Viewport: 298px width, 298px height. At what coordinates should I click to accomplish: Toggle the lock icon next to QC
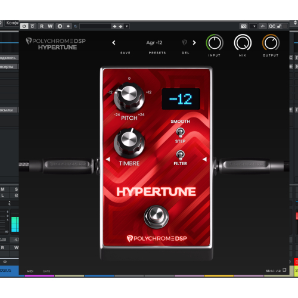(280, 26)
